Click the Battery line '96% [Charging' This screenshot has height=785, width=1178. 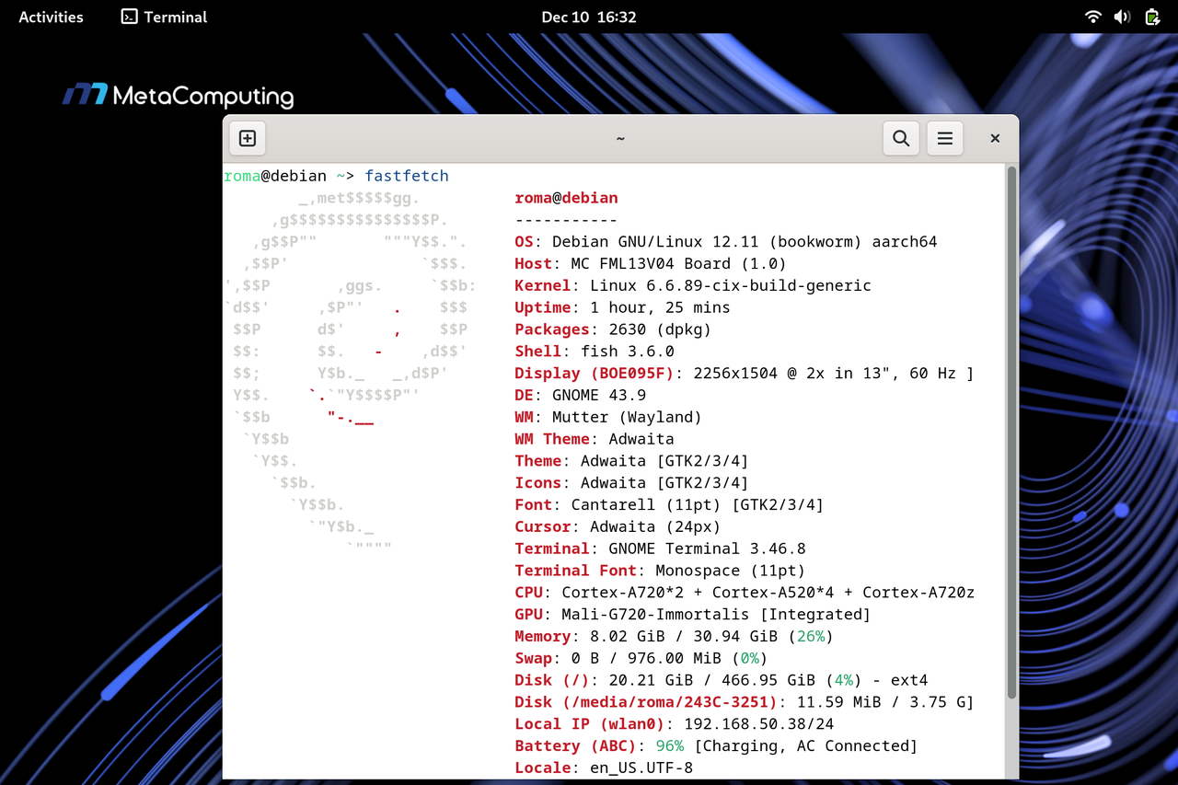pyautogui.click(x=716, y=746)
